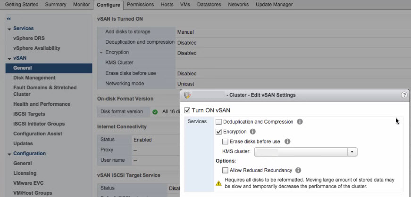Open Fault Domains & Stretched Cluster
Viewport: 411px width, 197px height.
click(x=45, y=91)
